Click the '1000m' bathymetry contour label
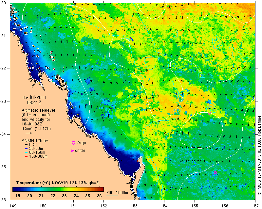 122,192
